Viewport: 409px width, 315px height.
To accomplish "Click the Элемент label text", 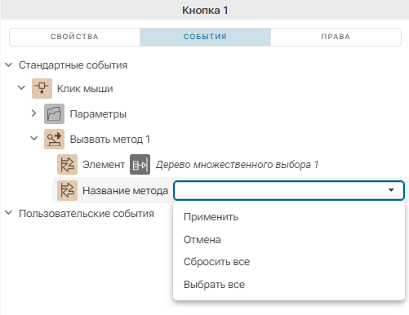I will point(104,165).
